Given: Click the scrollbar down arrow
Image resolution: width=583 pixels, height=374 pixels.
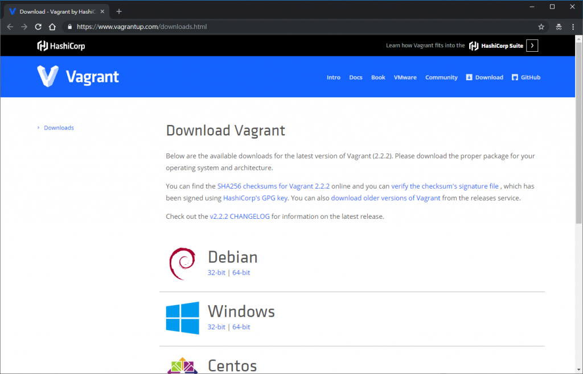Looking at the screenshot, I should [579, 370].
